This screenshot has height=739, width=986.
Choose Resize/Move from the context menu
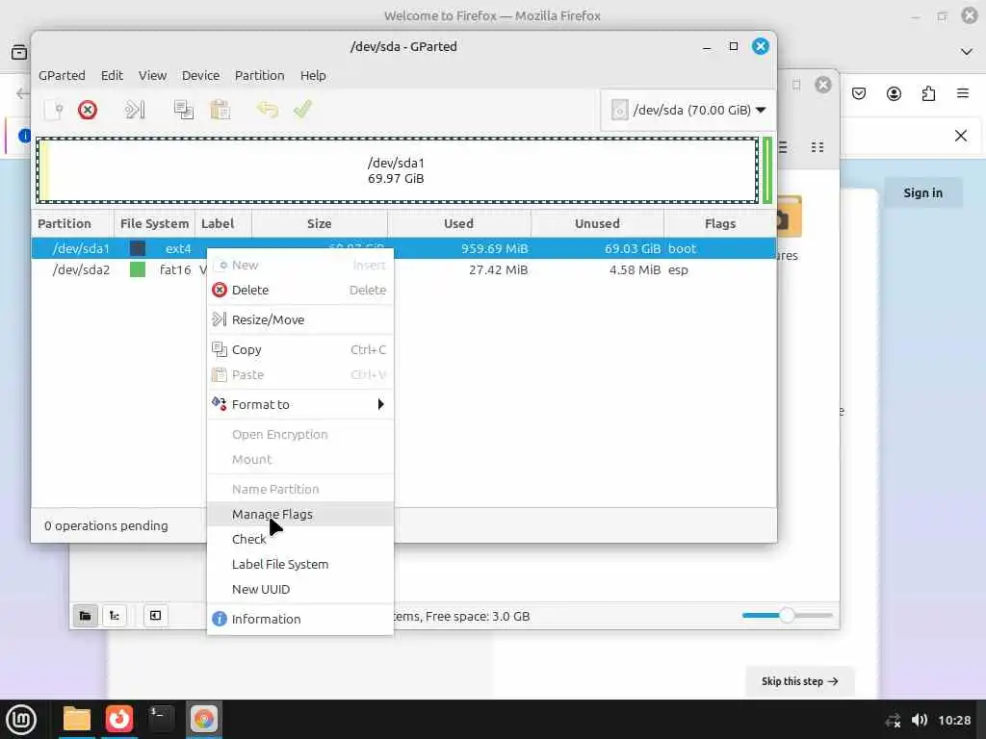(x=300, y=319)
